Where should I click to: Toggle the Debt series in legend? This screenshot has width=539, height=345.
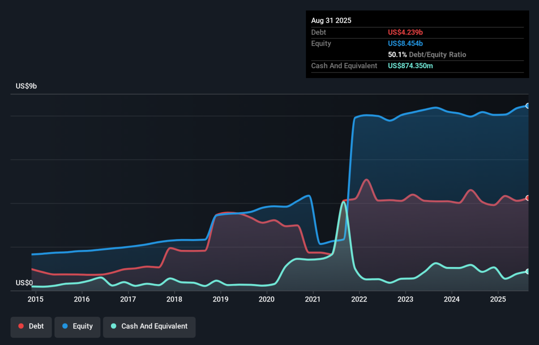coord(31,326)
